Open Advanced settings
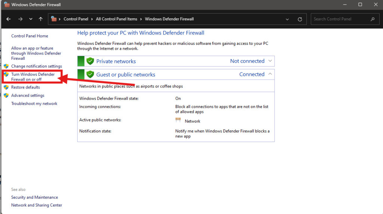Viewport: 383px width, 214px height. click(x=28, y=95)
